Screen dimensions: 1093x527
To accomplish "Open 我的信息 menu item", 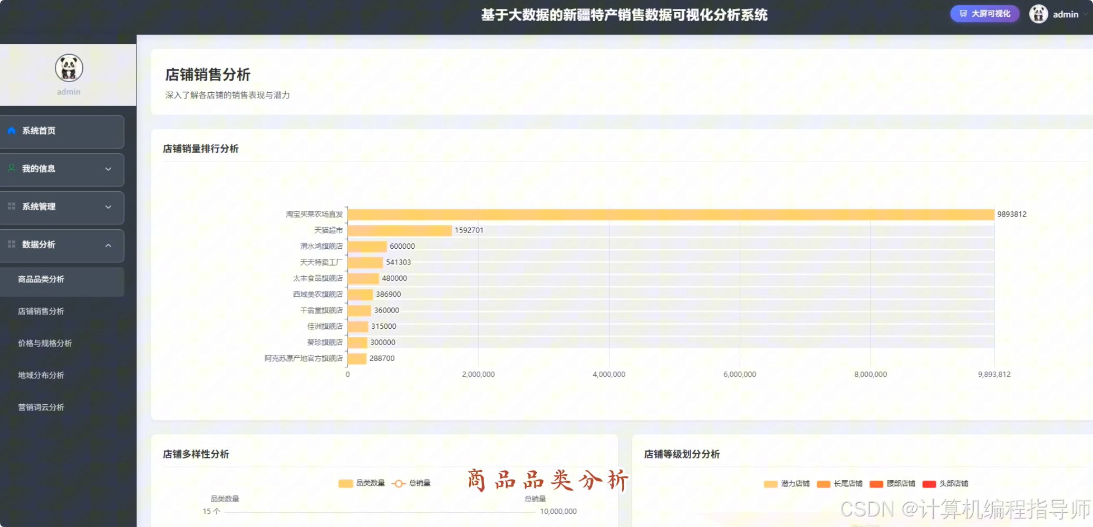I will coord(62,169).
